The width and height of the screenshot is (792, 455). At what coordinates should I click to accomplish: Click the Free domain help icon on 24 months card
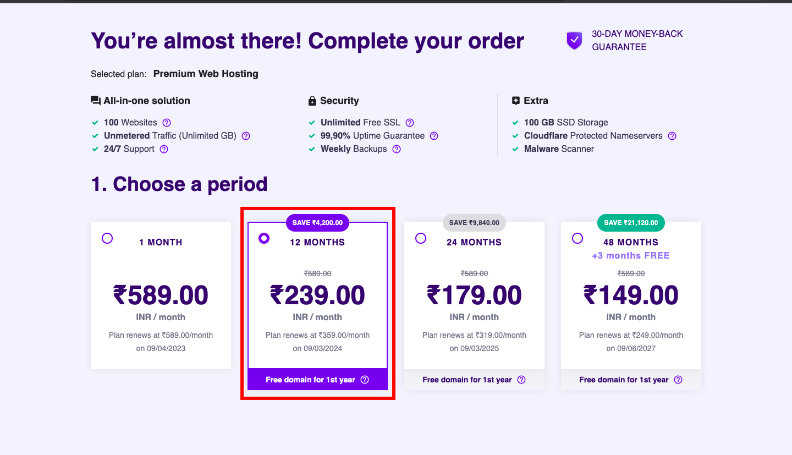[521, 380]
